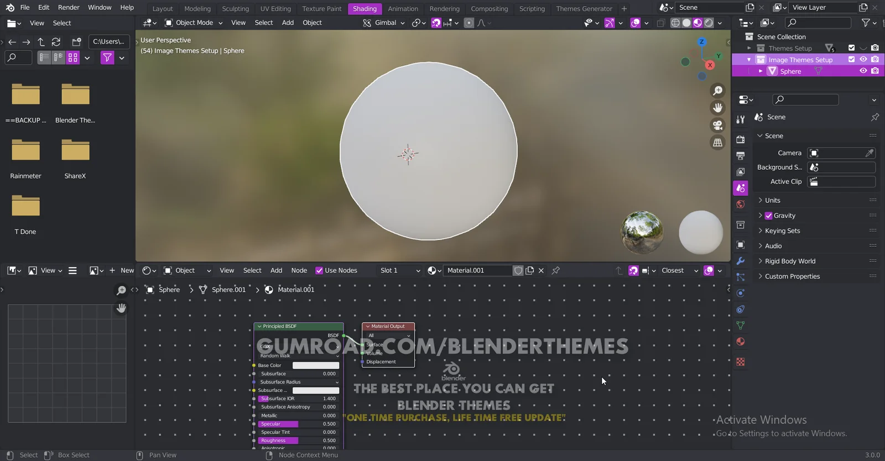Click the outliner search field
Image resolution: width=885 pixels, height=461 pixels.
coord(818,23)
